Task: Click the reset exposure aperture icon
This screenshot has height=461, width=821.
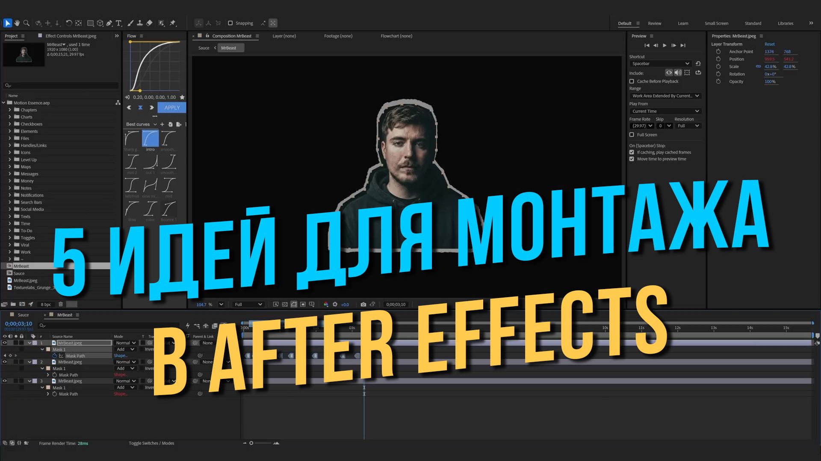Action: pyautogui.click(x=335, y=304)
